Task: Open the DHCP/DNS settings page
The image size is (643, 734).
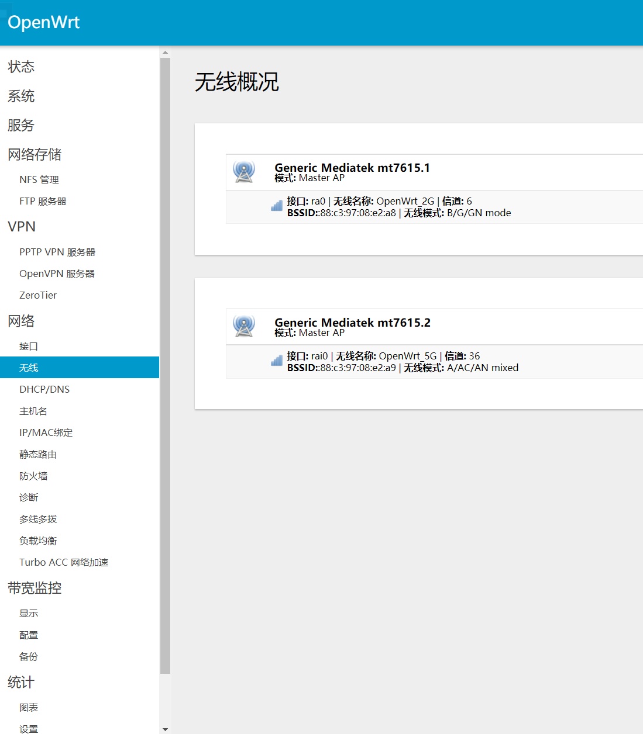Action: click(44, 389)
